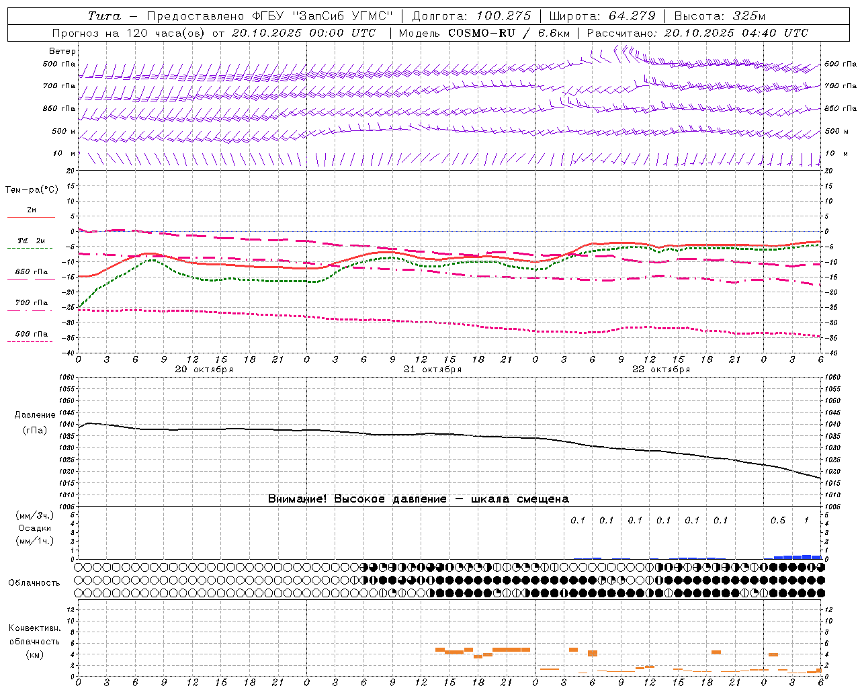Click the (мм/1ч.) precipitation unit label
The image size is (860, 688).
(35, 541)
